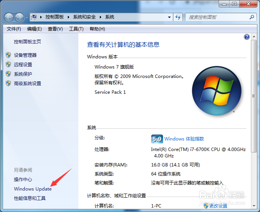The height and width of the screenshot is (212, 260).
Task: Minimize the System window
Action: (224, 4)
